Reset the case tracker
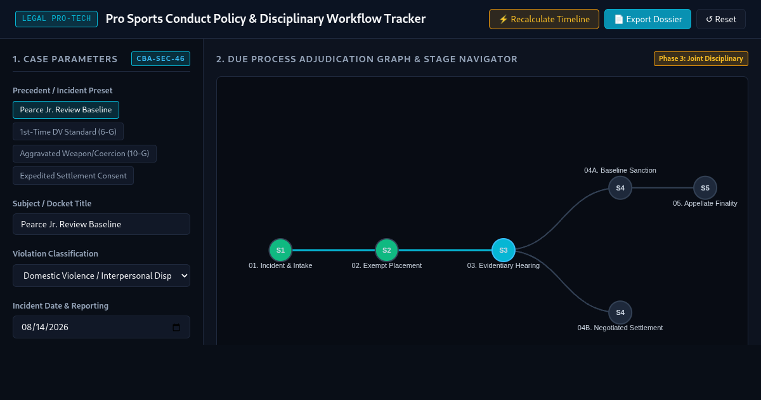Viewport: 761px width, 400px height. [721, 19]
